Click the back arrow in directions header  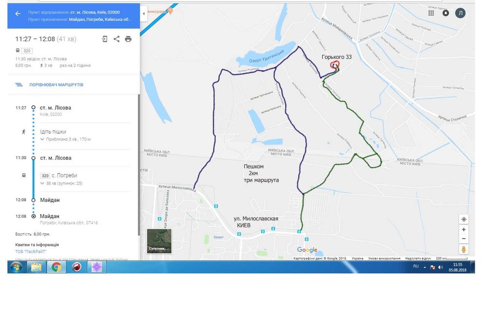point(18,14)
